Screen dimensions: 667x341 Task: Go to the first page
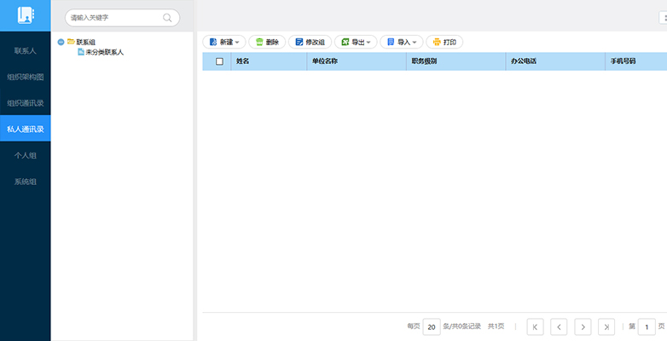(535, 327)
